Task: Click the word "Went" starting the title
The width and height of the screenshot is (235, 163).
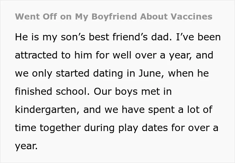Action: (x=27, y=16)
